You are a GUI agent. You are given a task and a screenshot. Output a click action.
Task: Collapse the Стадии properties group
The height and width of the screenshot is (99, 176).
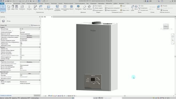click(x=40, y=80)
